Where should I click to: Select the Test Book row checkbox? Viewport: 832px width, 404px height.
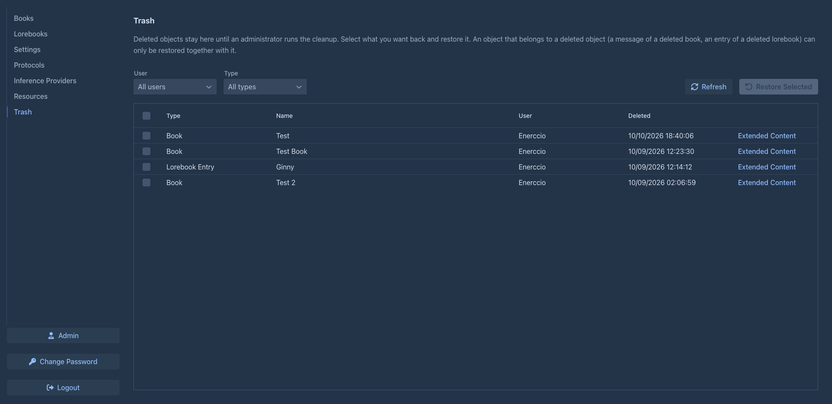(146, 151)
